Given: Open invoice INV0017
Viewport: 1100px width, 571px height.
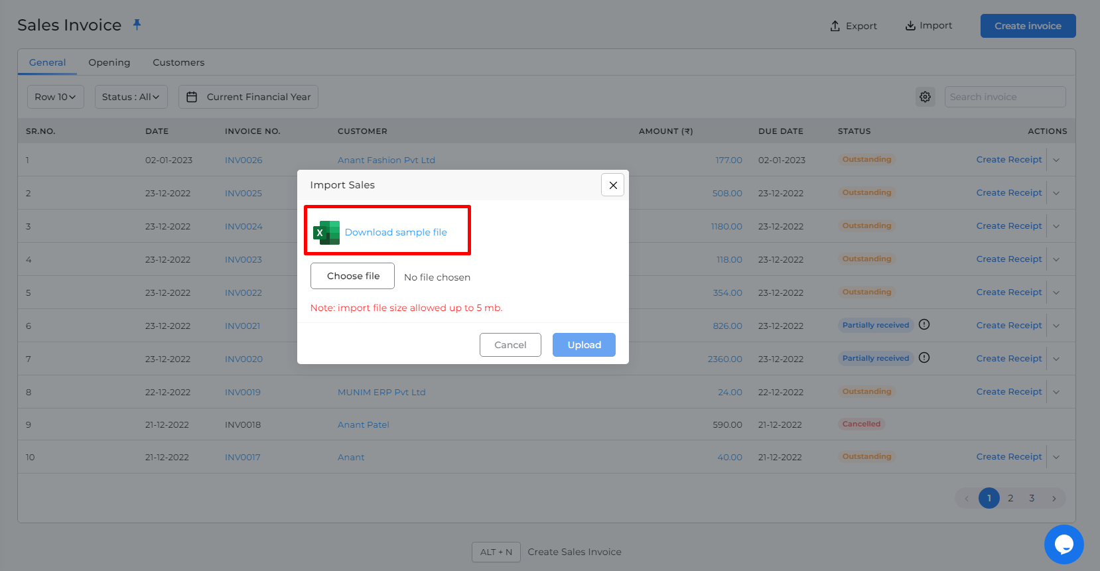Looking at the screenshot, I should click(243, 457).
